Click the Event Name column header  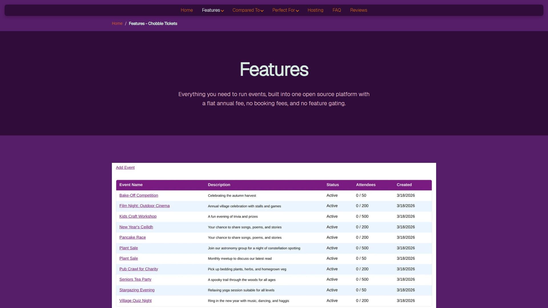coord(131,185)
